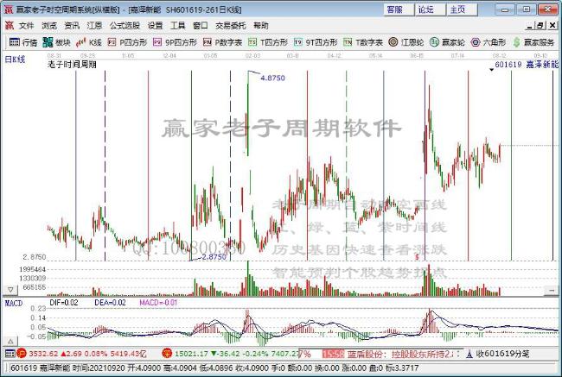Switch to K线 candlestick view in toolbar

(89, 42)
